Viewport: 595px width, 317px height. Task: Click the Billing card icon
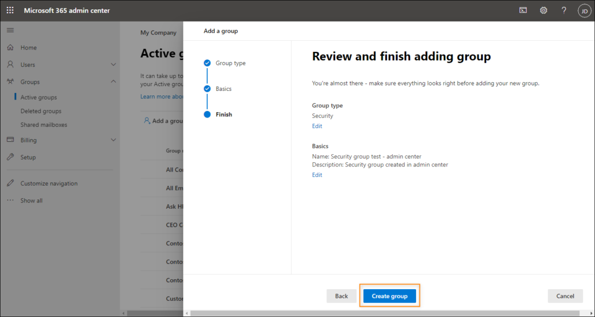coord(10,140)
